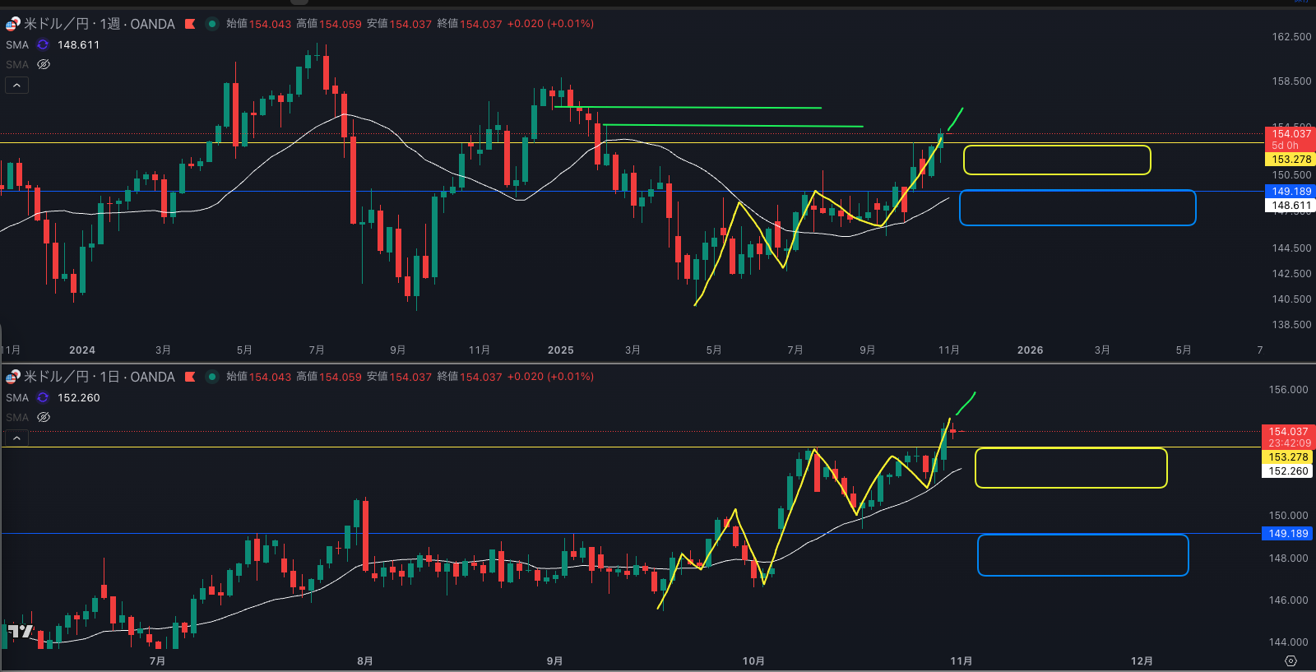
Task: Collapse the indicator legend on weekly chart
Action: (x=16, y=85)
